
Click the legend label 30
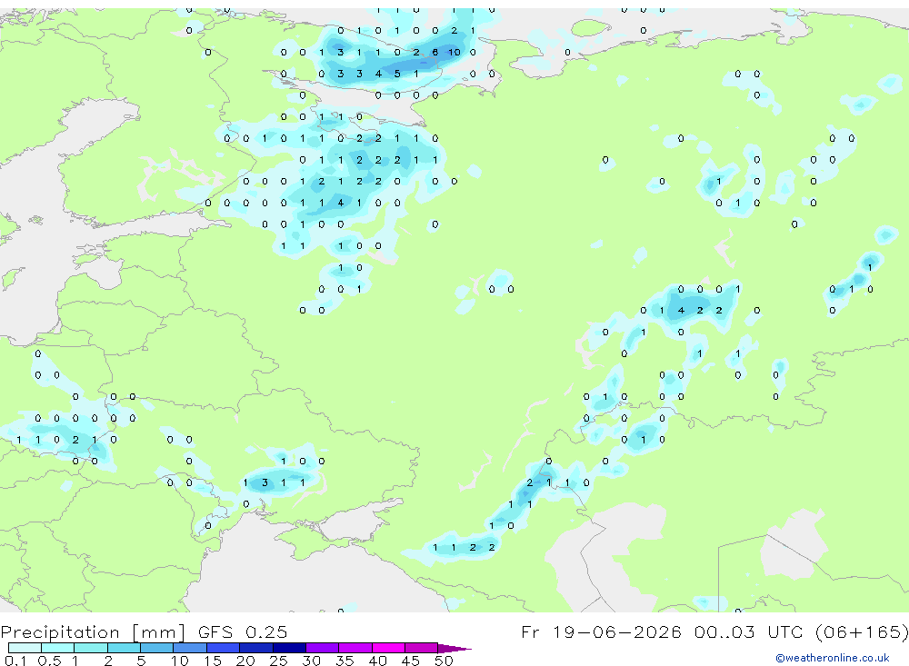[x=311, y=661]
